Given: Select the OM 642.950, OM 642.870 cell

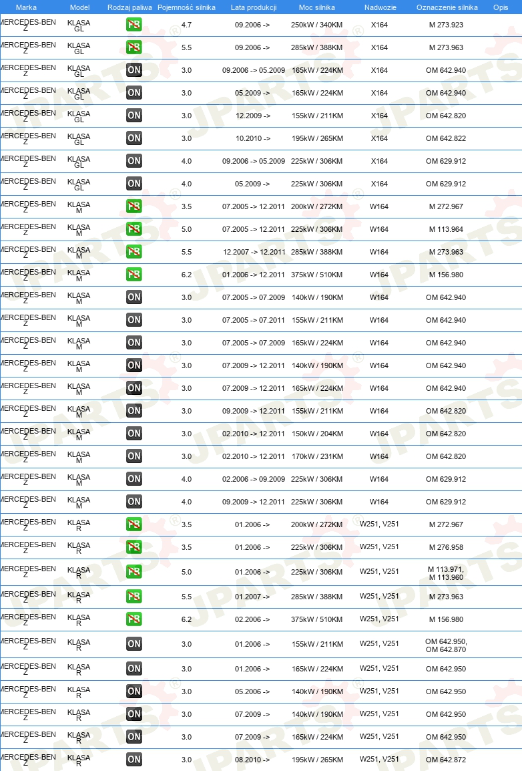Looking at the screenshot, I should pos(446,645).
